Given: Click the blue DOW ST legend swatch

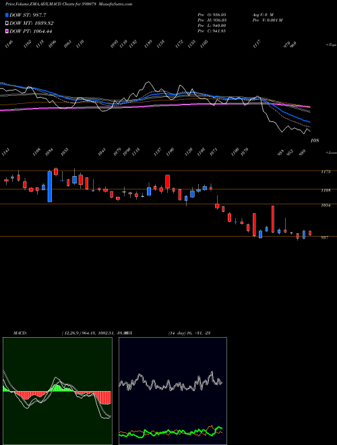Looking at the screenshot, I should pos(7,15).
